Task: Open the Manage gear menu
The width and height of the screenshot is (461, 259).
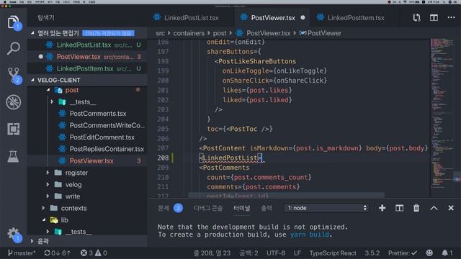Action: (14, 235)
